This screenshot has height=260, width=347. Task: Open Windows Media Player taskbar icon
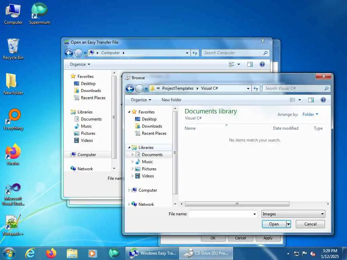pos(92,253)
